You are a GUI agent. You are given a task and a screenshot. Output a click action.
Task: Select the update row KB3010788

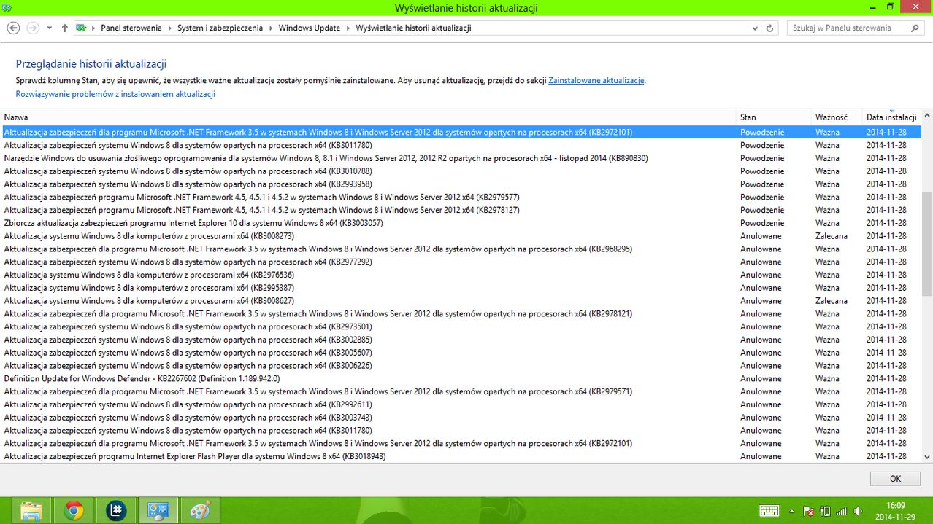coord(461,171)
